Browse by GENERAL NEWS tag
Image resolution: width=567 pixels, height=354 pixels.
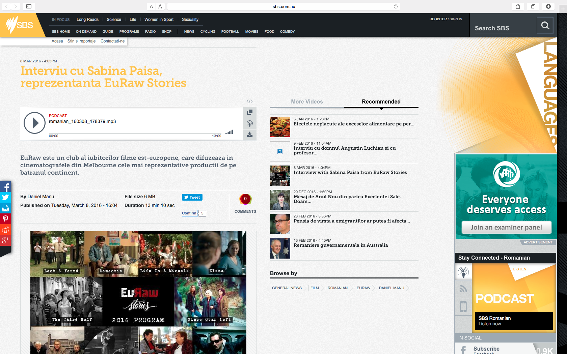(x=287, y=288)
